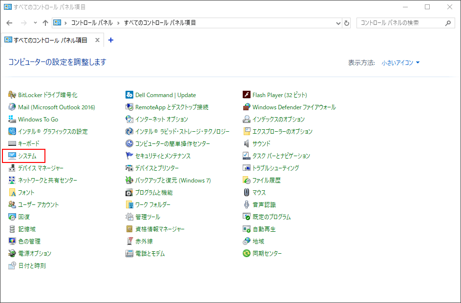Expand the address bar history dropdown

pyautogui.click(x=338, y=23)
